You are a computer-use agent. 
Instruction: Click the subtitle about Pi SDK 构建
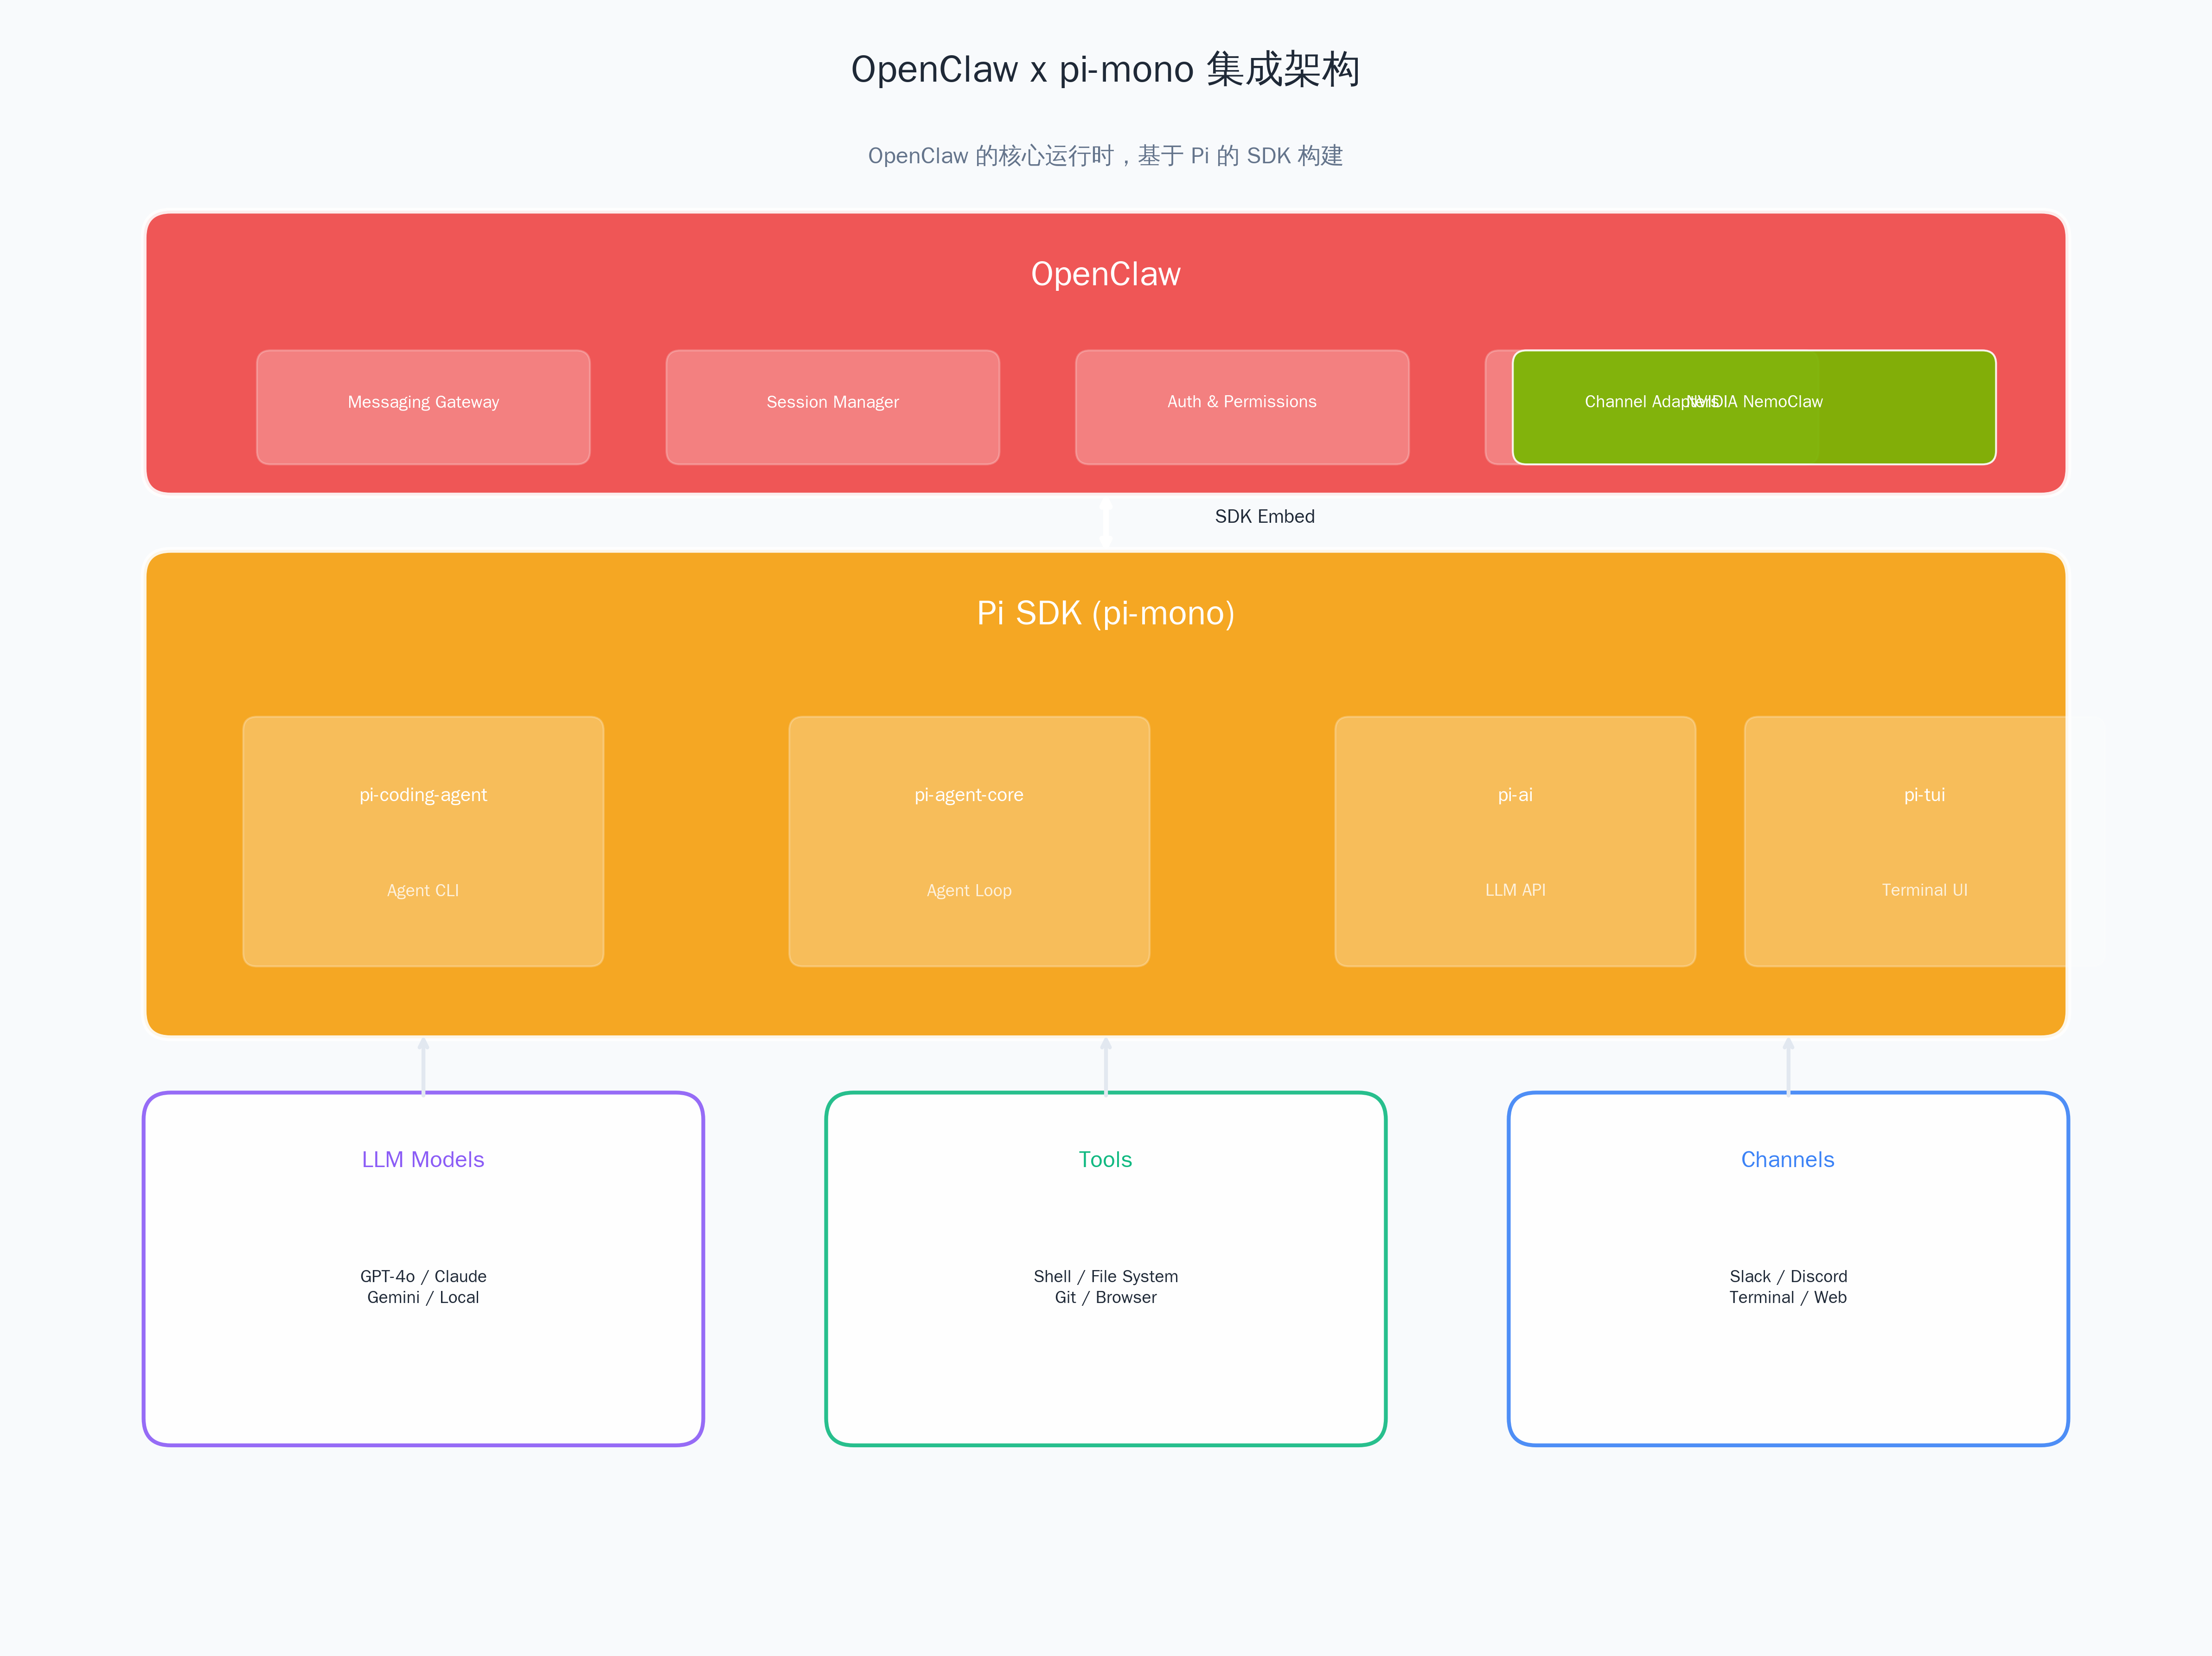coord(1105,156)
